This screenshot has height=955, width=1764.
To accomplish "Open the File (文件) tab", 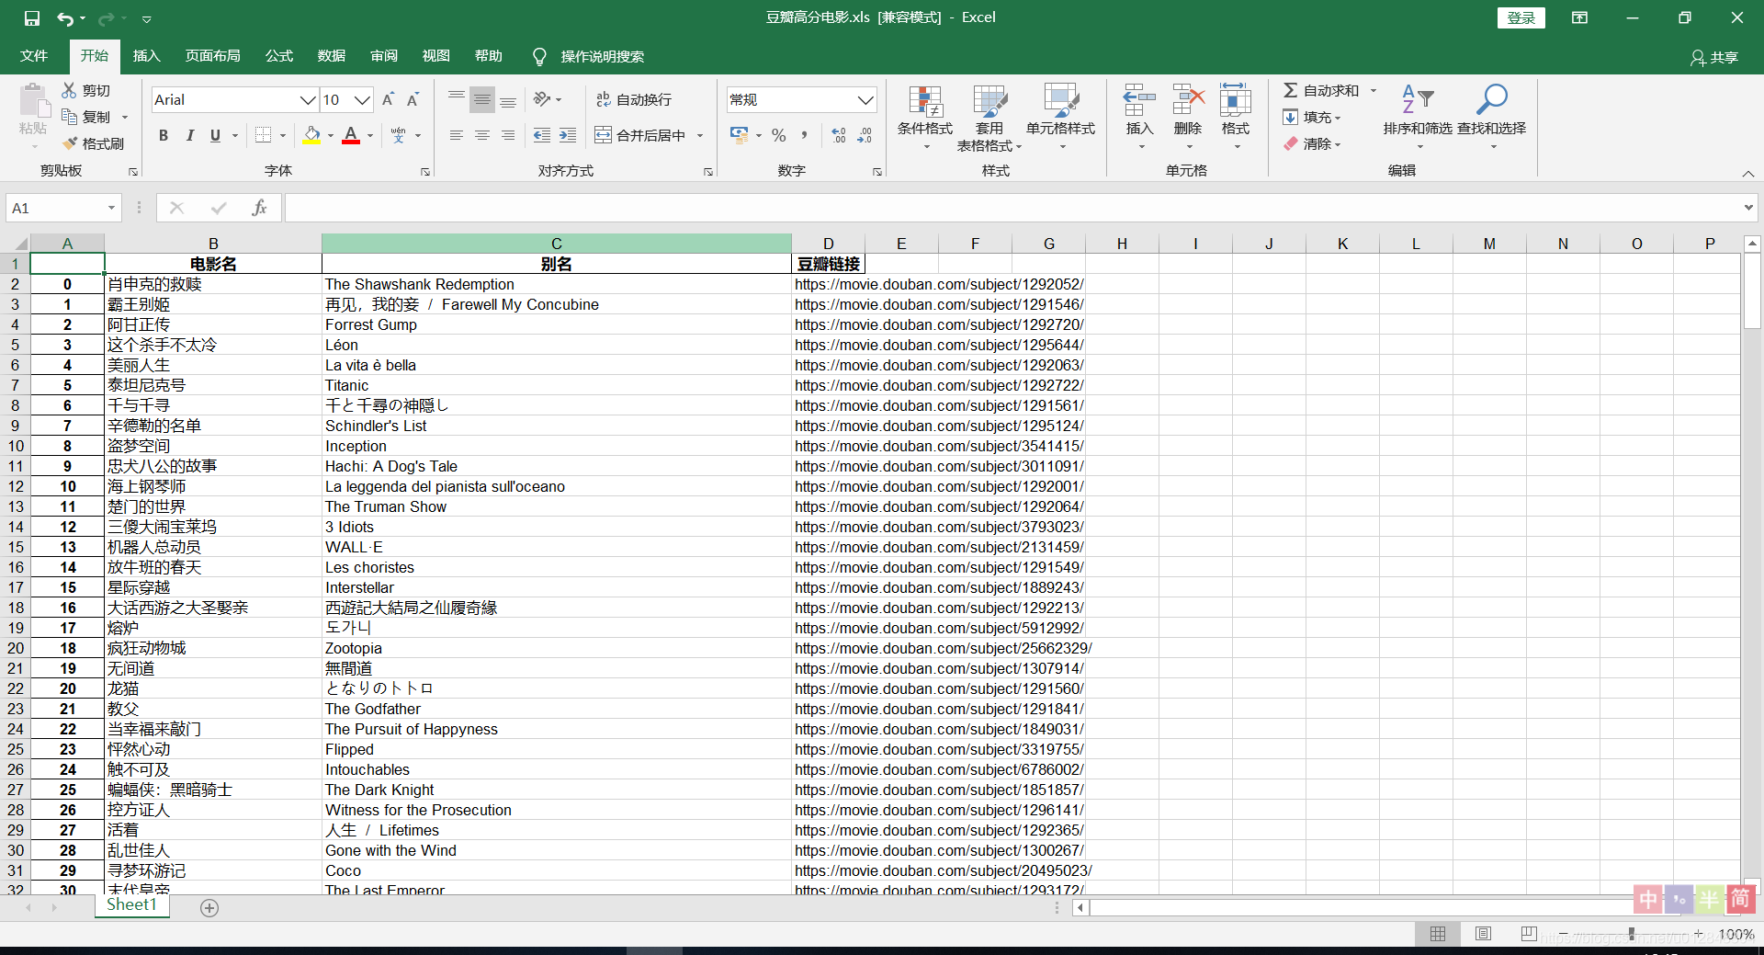I will coord(34,56).
